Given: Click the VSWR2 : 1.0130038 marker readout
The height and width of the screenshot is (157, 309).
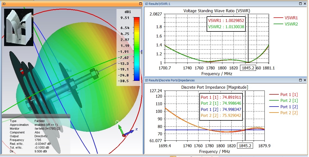Looking at the screenshot, I should pos(226,27).
